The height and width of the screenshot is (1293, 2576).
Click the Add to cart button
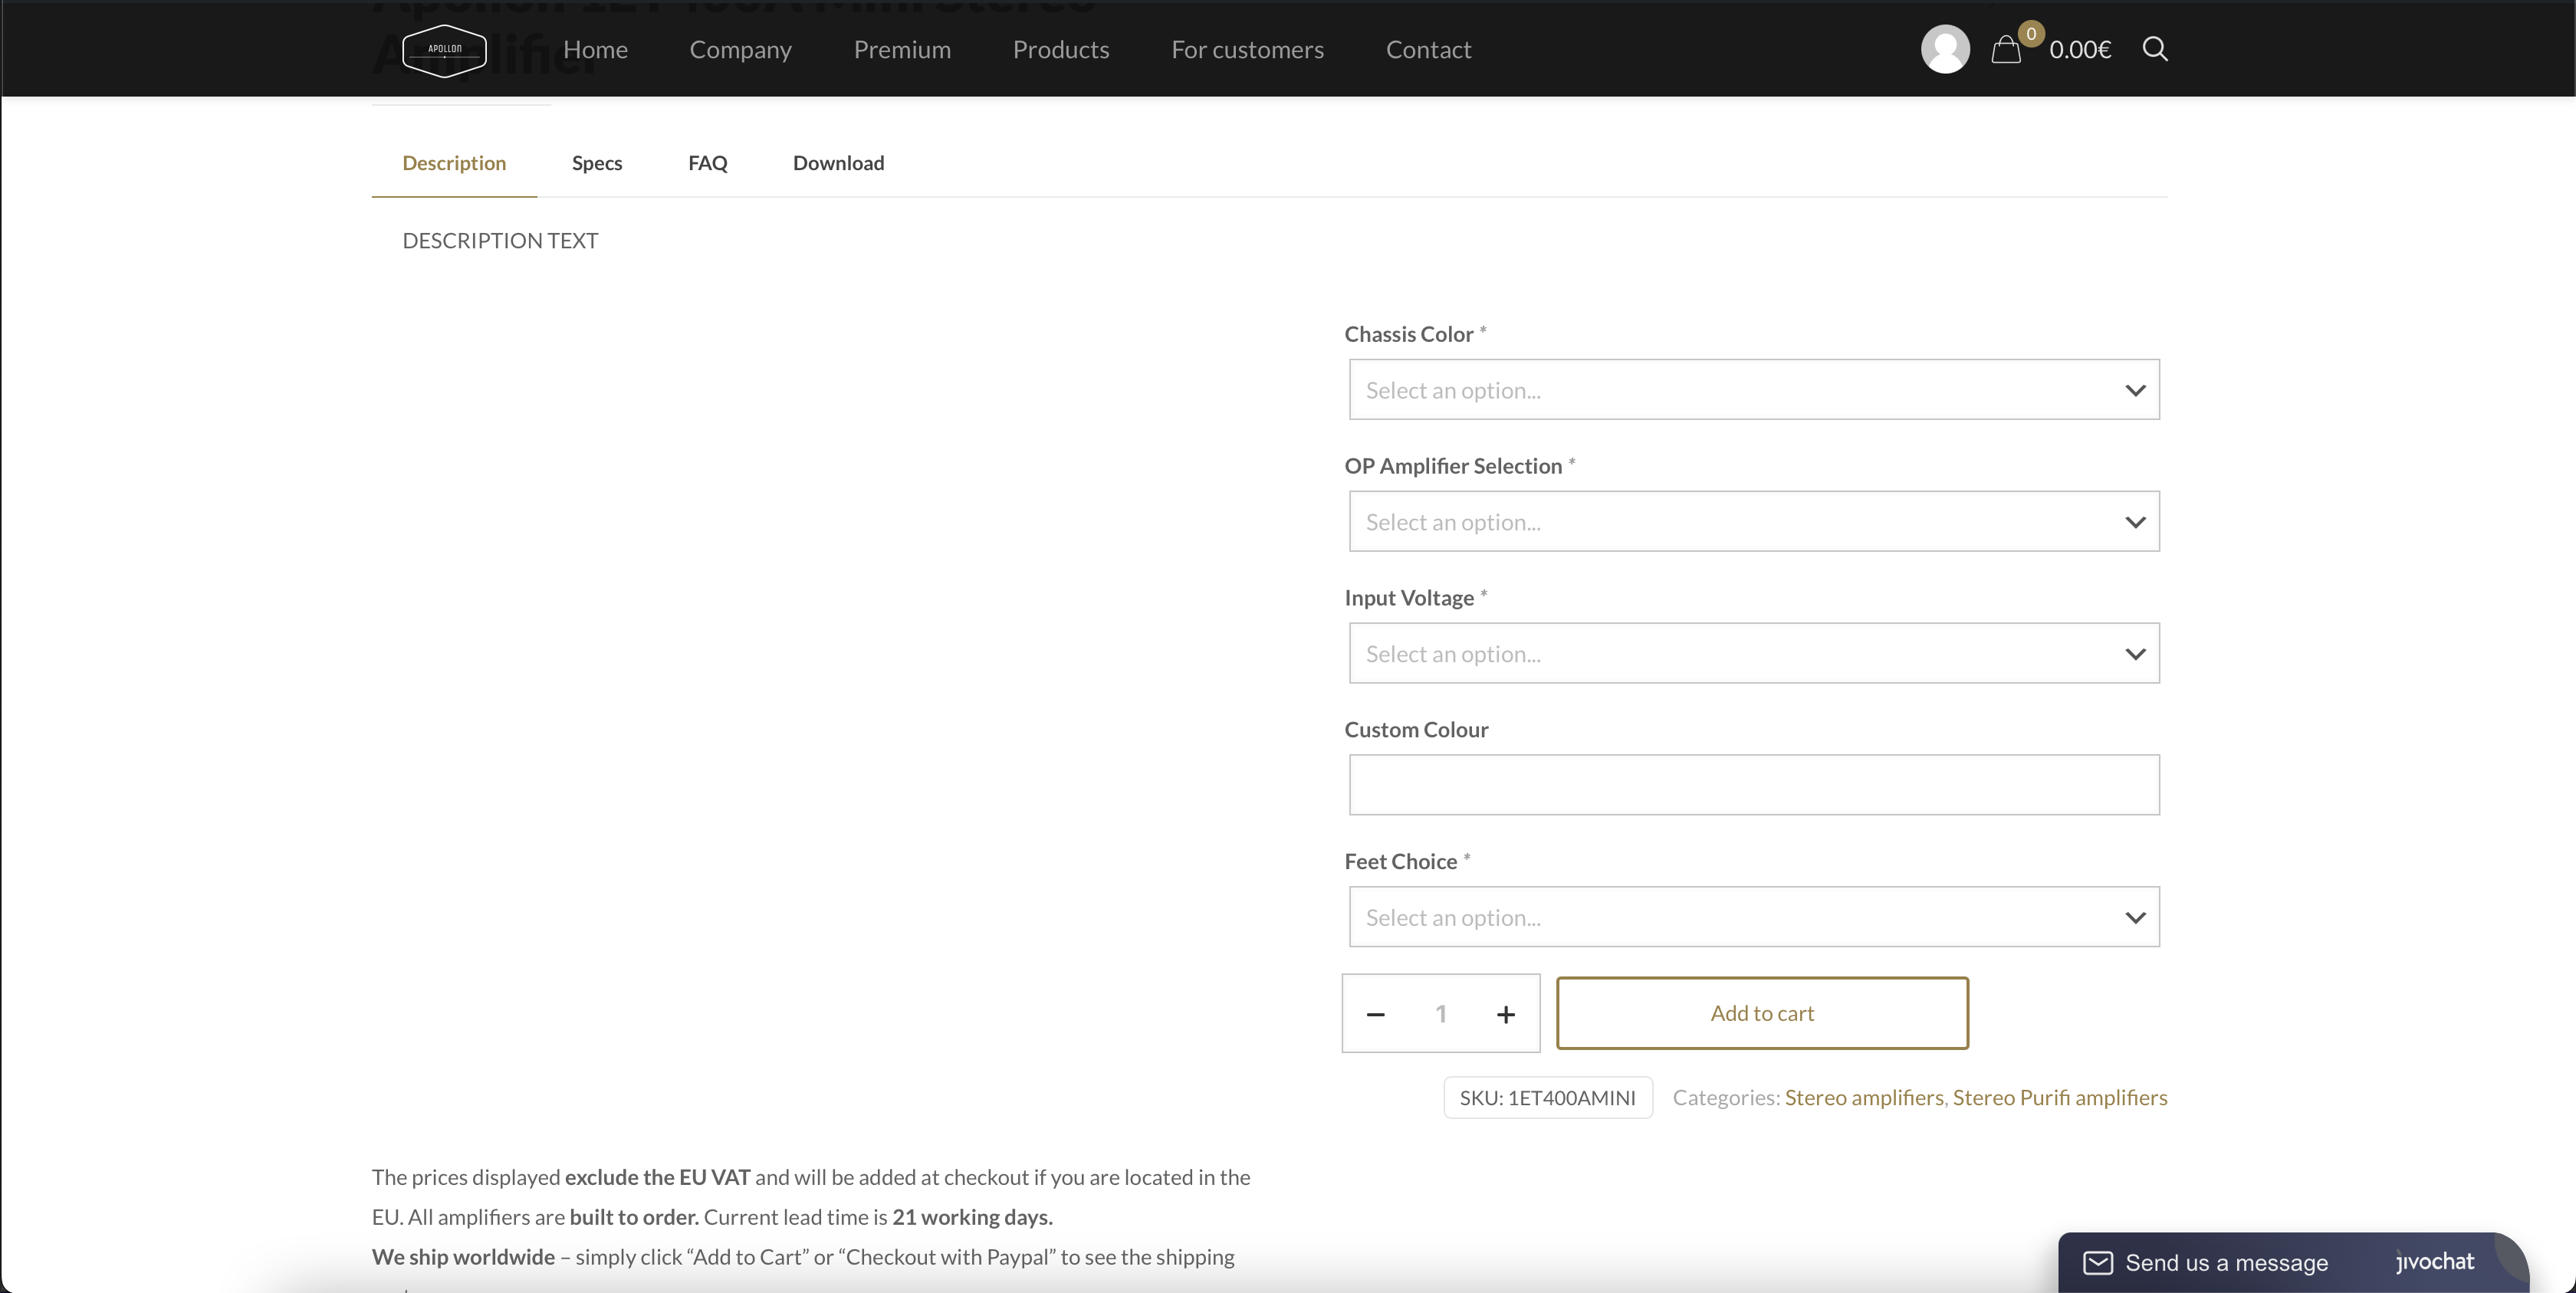click(x=1761, y=1012)
